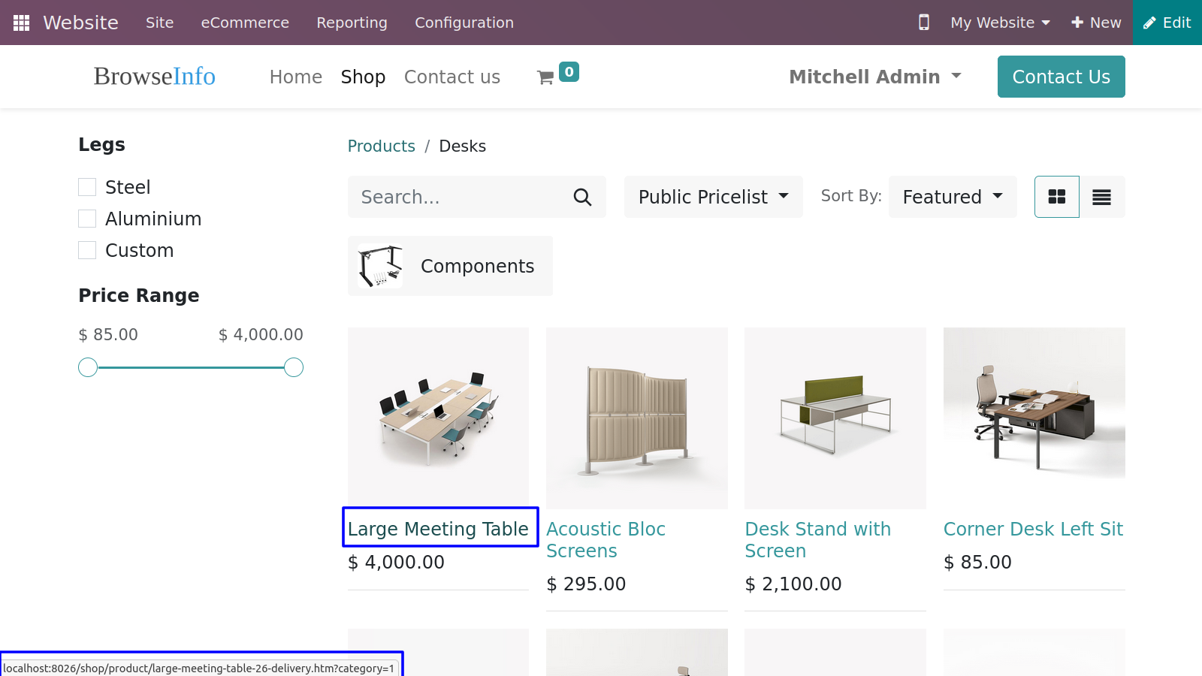This screenshot has height=676, width=1202.
Task: Open the shopping cart icon
Action: point(545,77)
